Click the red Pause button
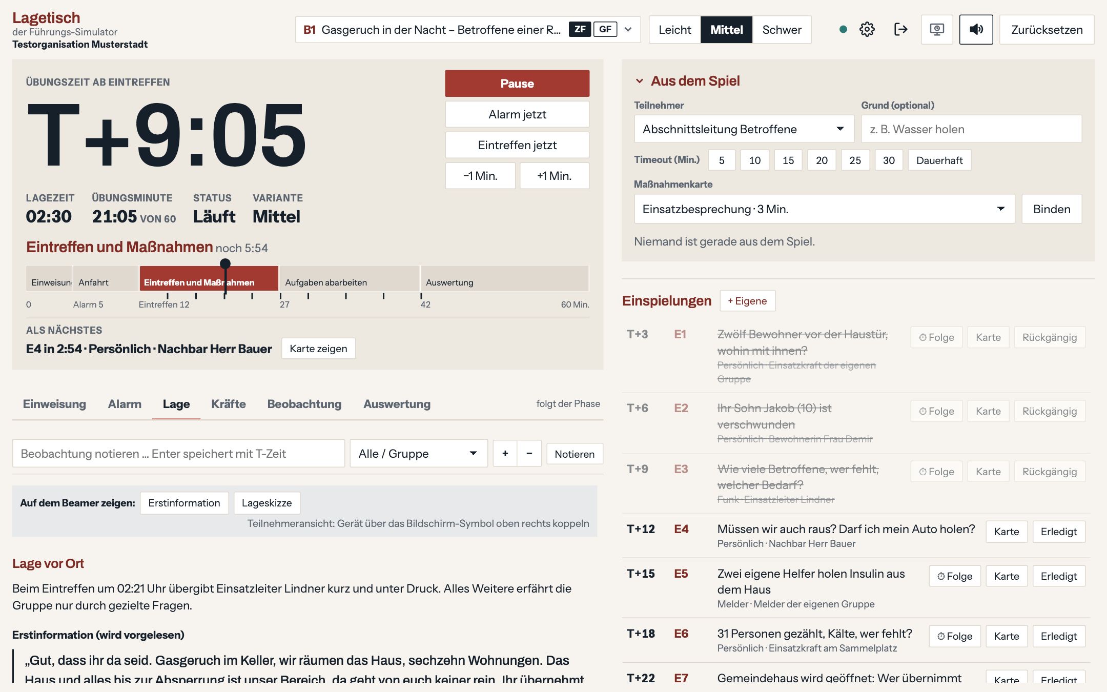Image resolution: width=1107 pixels, height=692 pixels. pyautogui.click(x=517, y=84)
